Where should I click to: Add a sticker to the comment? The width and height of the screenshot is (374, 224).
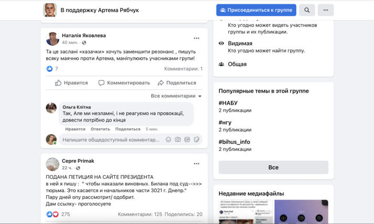(x=197, y=140)
